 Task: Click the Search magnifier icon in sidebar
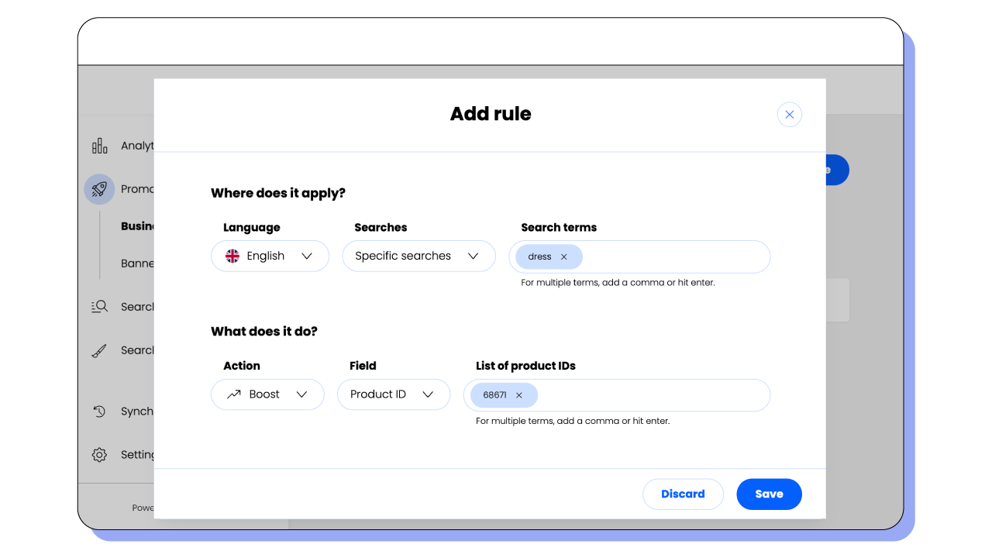(99, 306)
